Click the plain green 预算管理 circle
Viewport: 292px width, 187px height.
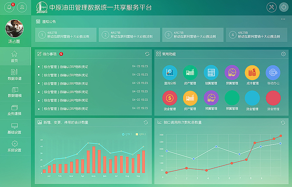tap(232, 98)
